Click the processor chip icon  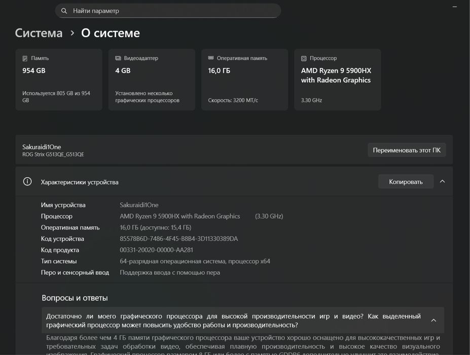click(x=304, y=58)
